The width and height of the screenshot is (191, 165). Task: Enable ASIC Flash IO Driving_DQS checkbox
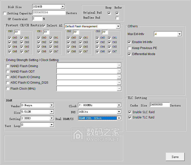(x=8, y=83)
